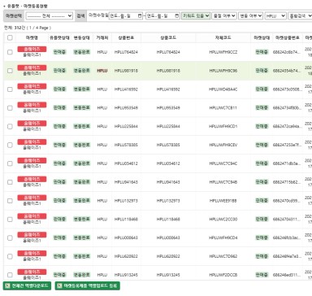Click the market product number 686242c6b74... cell
312x296 pixels.
click(x=286, y=52)
